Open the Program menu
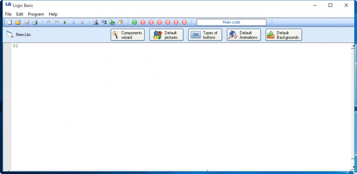Viewport: 357px width, 174px height. coord(36,14)
